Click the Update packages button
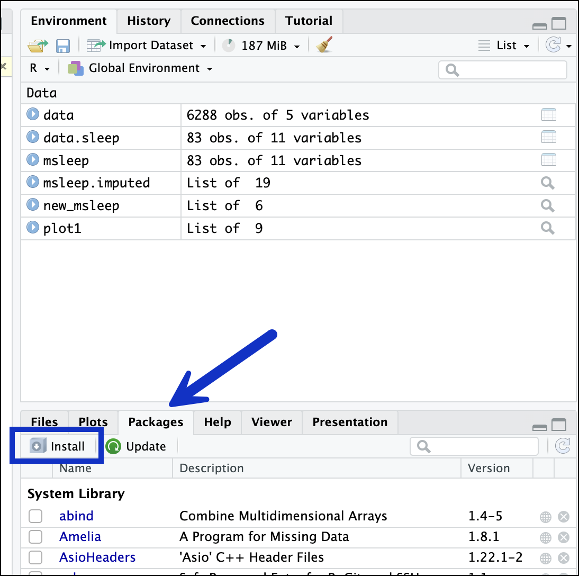This screenshot has height=576, width=579. click(136, 447)
